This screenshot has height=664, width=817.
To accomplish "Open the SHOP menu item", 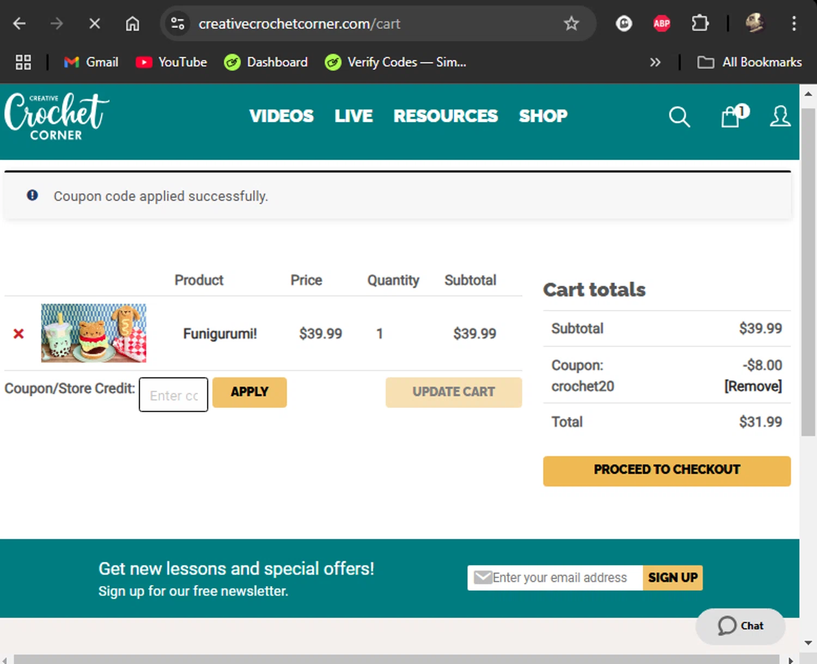I will tap(543, 116).
